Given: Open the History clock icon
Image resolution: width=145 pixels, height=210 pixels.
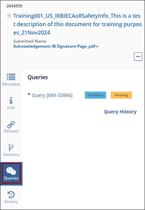Looking at the screenshot, I should tap(11, 195).
